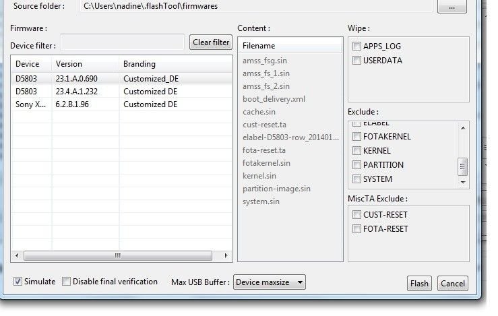Click the Clear filter button

tap(211, 42)
